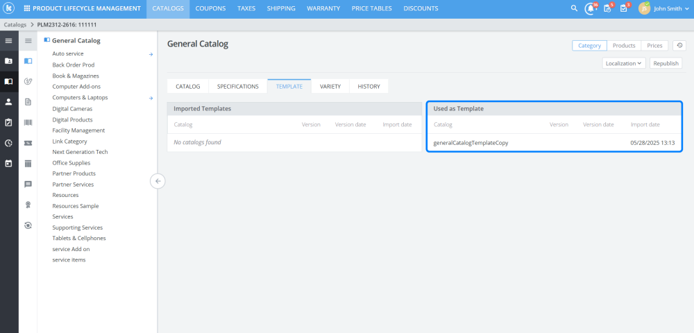Open the clipboard clock icon with 5 badge

point(608,8)
